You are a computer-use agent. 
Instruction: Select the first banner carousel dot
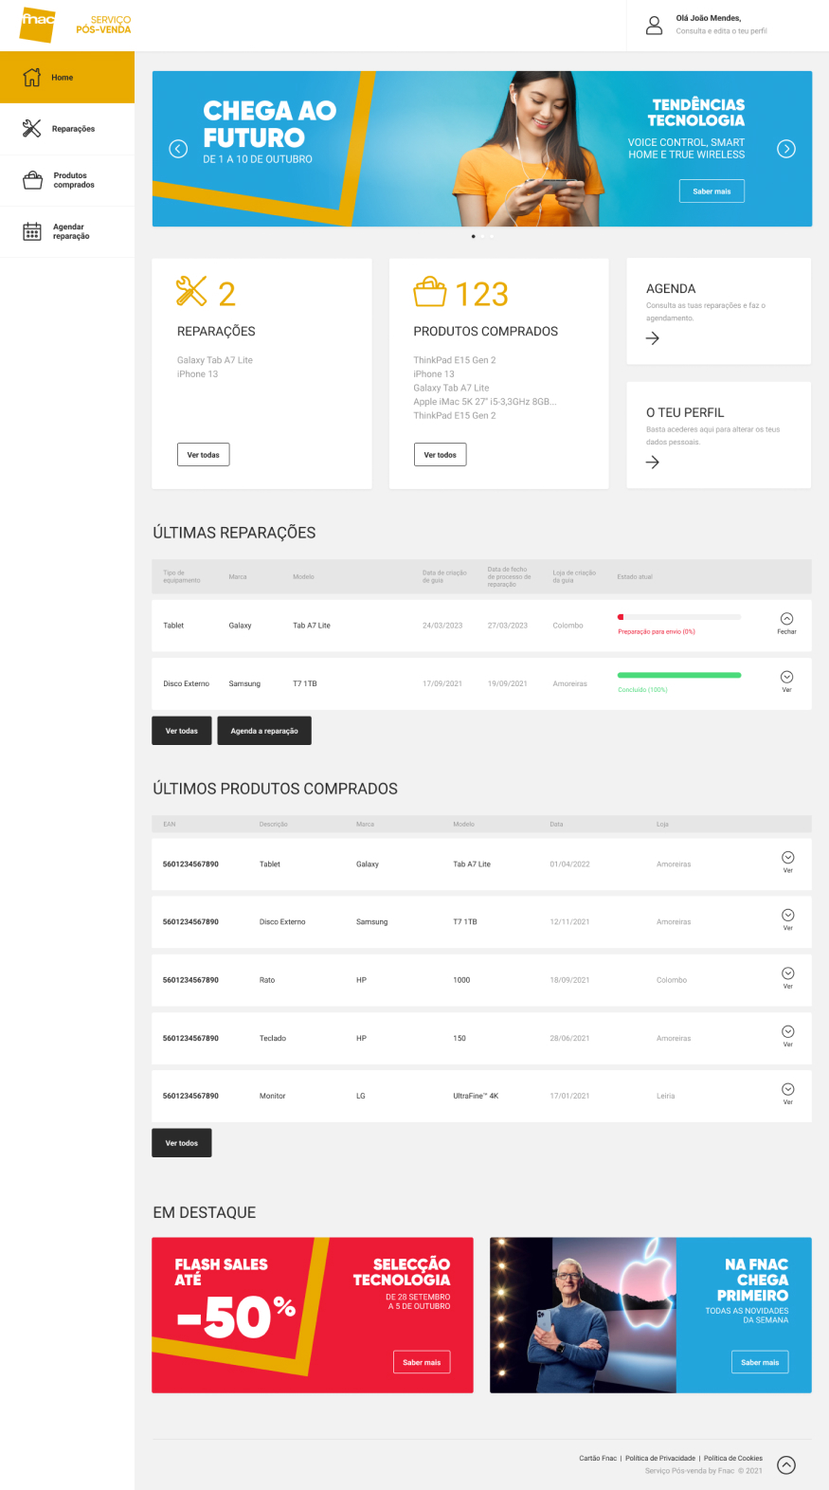pos(474,236)
